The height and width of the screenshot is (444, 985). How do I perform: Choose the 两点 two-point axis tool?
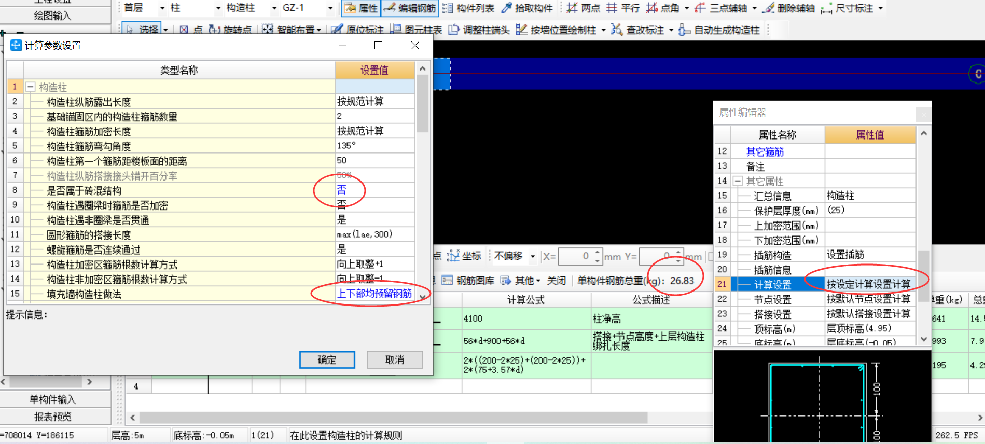coord(583,8)
